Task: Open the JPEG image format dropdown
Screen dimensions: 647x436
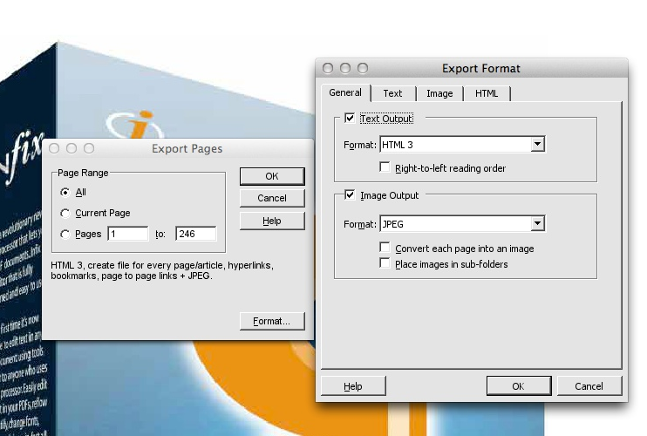Action: (538, 224)
